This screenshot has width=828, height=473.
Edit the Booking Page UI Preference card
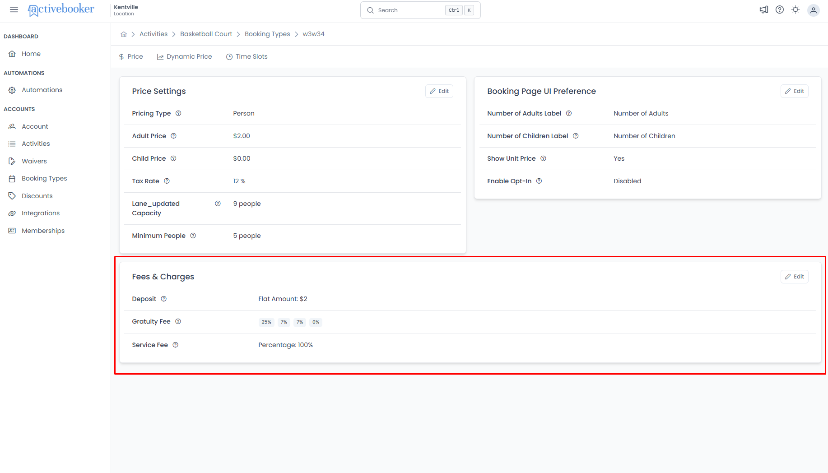(795, 91)
